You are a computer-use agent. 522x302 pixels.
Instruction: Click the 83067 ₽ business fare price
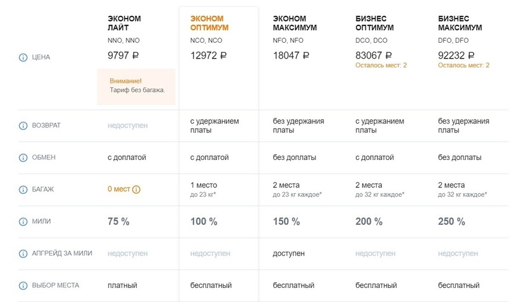[x=374, y=55]
